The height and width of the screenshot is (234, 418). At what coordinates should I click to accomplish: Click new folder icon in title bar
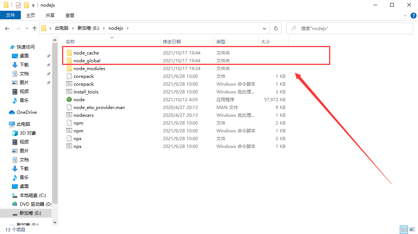click(26, 5)
